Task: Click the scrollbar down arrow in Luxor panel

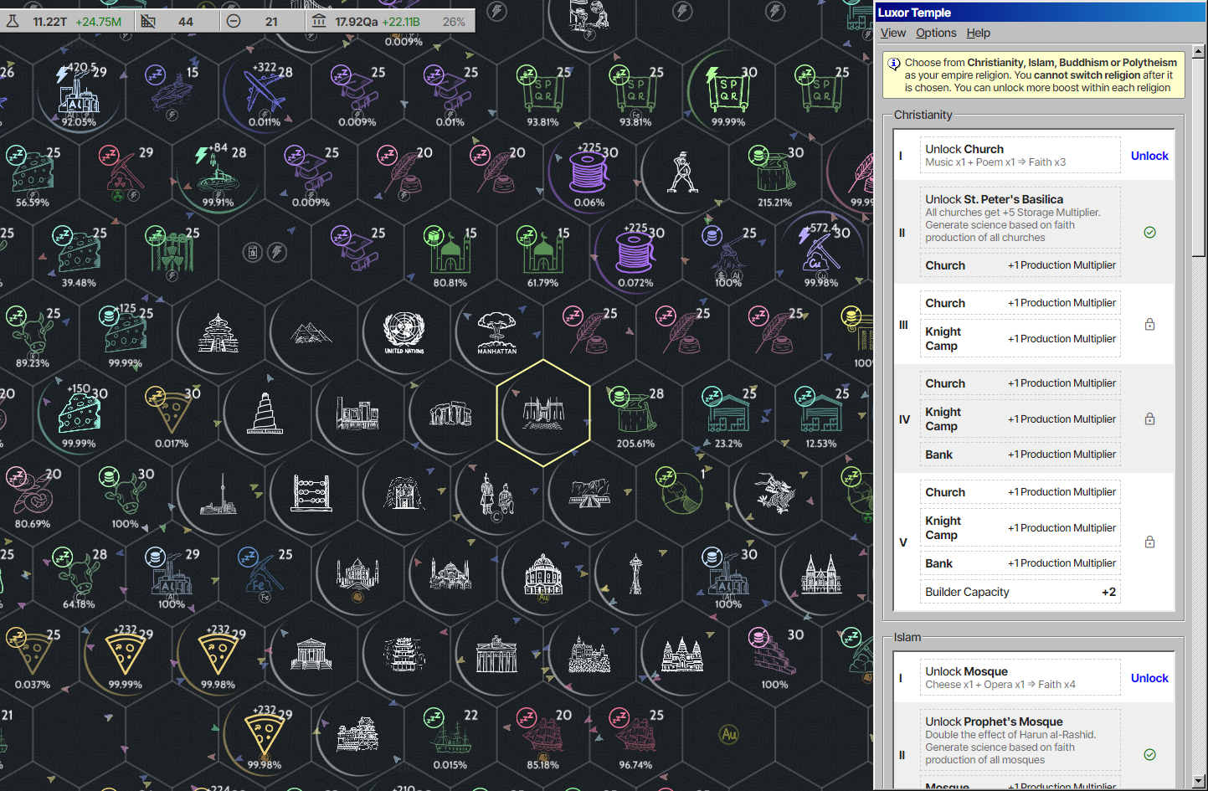Action: coord(1199,782)
